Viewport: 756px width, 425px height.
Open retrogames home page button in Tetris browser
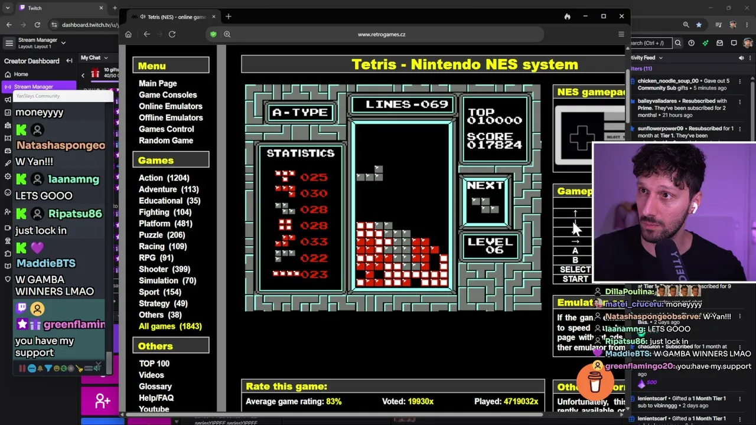pos(128,34)
